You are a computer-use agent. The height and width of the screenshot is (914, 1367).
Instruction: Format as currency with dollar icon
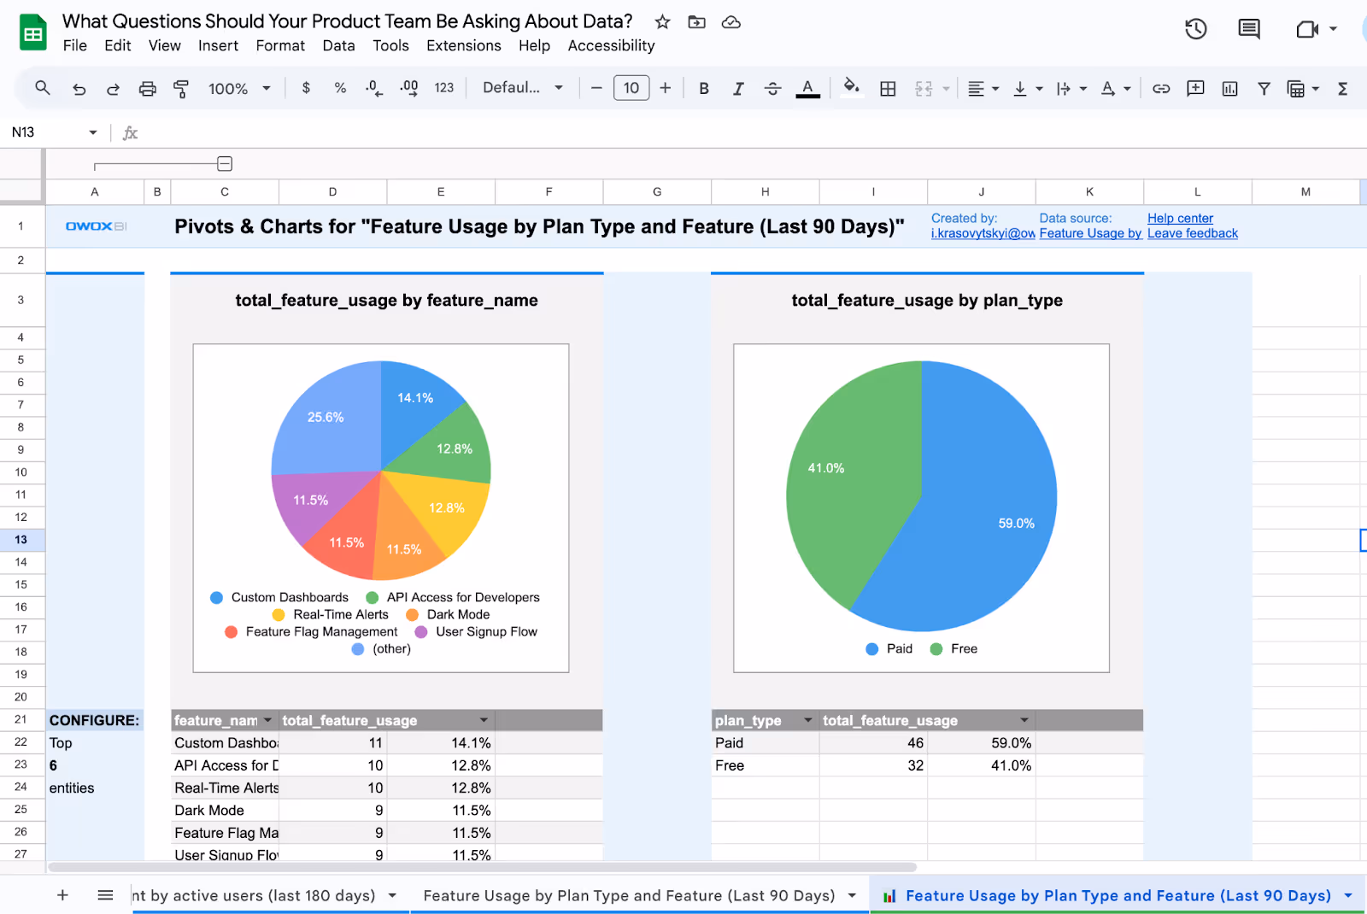point(306,88)
